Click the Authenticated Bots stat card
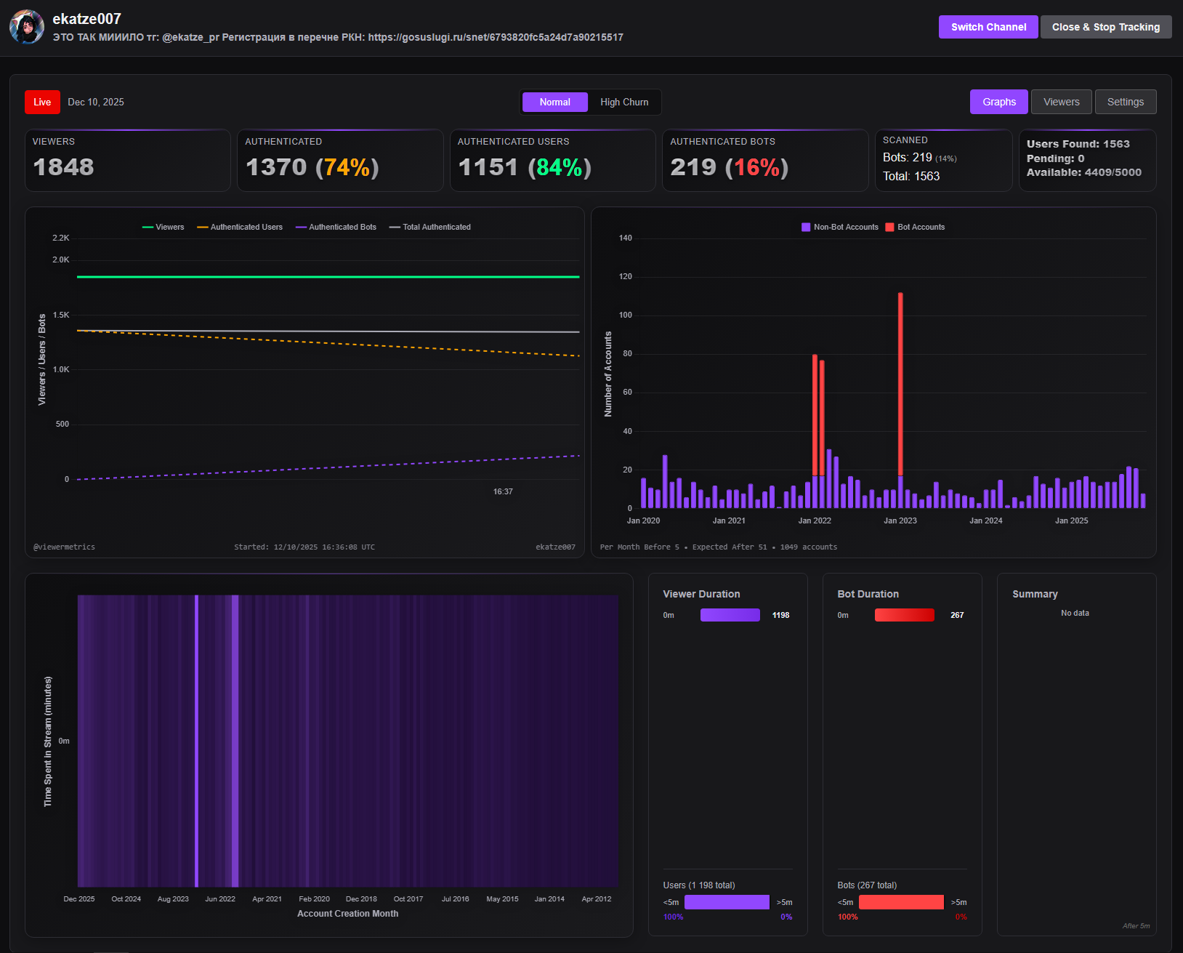The width and height of the screenshot is (1183, 953). pyautogui.click(x=764, y=161)
